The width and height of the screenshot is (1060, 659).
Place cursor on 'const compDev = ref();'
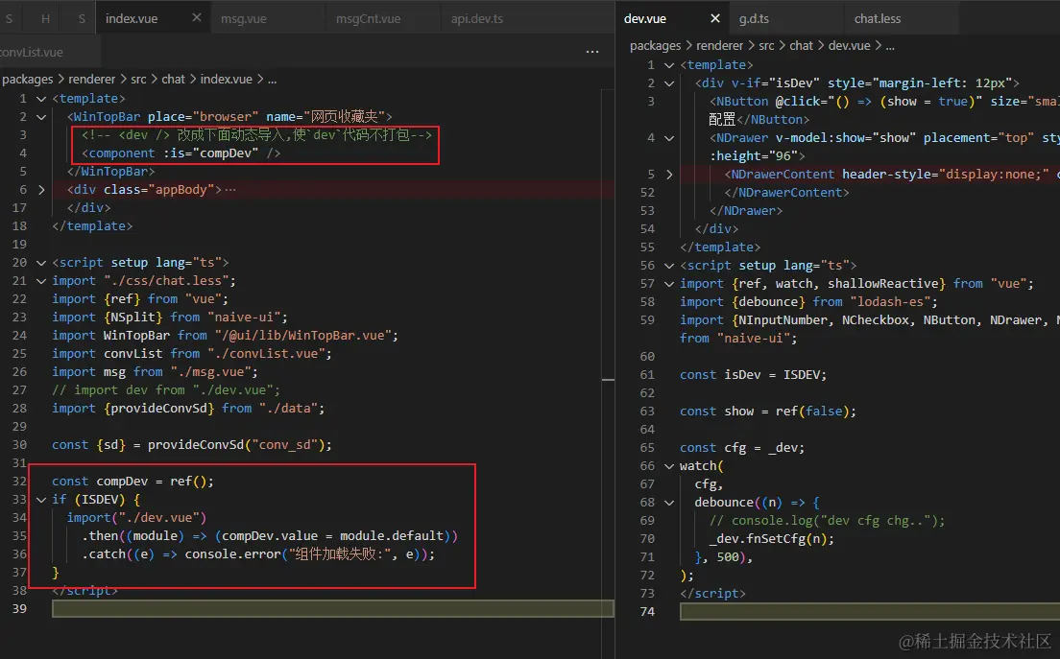(132, 481)
